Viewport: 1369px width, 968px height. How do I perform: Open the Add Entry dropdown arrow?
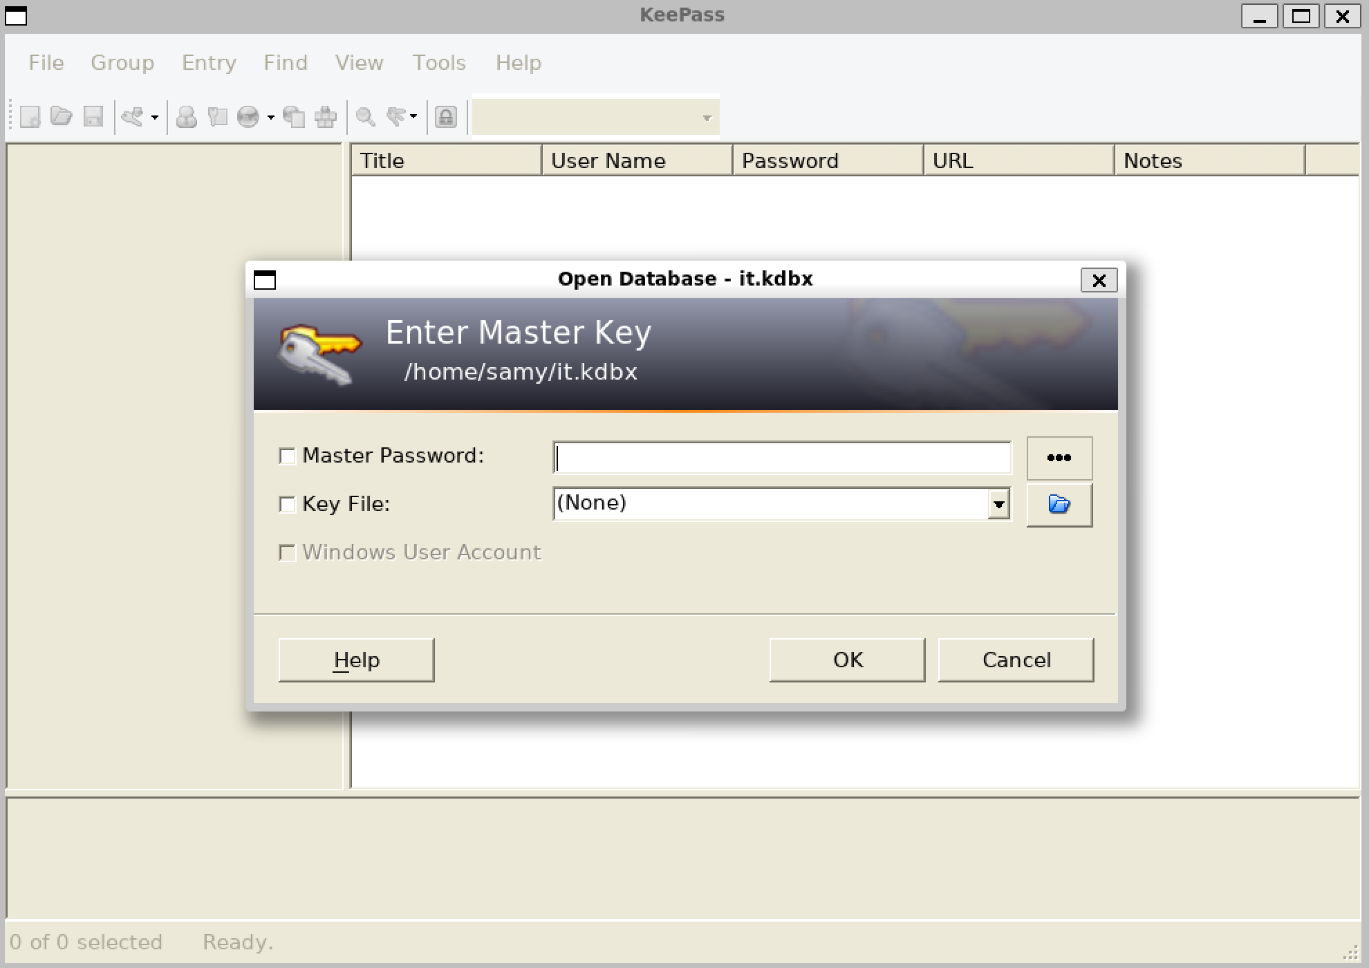154,118
